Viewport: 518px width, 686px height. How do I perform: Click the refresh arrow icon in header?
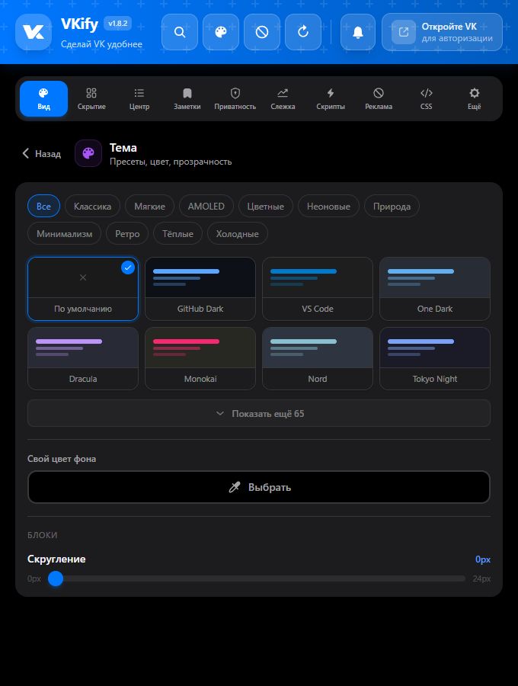coord(303,32)
